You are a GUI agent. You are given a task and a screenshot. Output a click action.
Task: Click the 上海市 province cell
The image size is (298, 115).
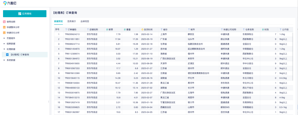coord(164,34)
